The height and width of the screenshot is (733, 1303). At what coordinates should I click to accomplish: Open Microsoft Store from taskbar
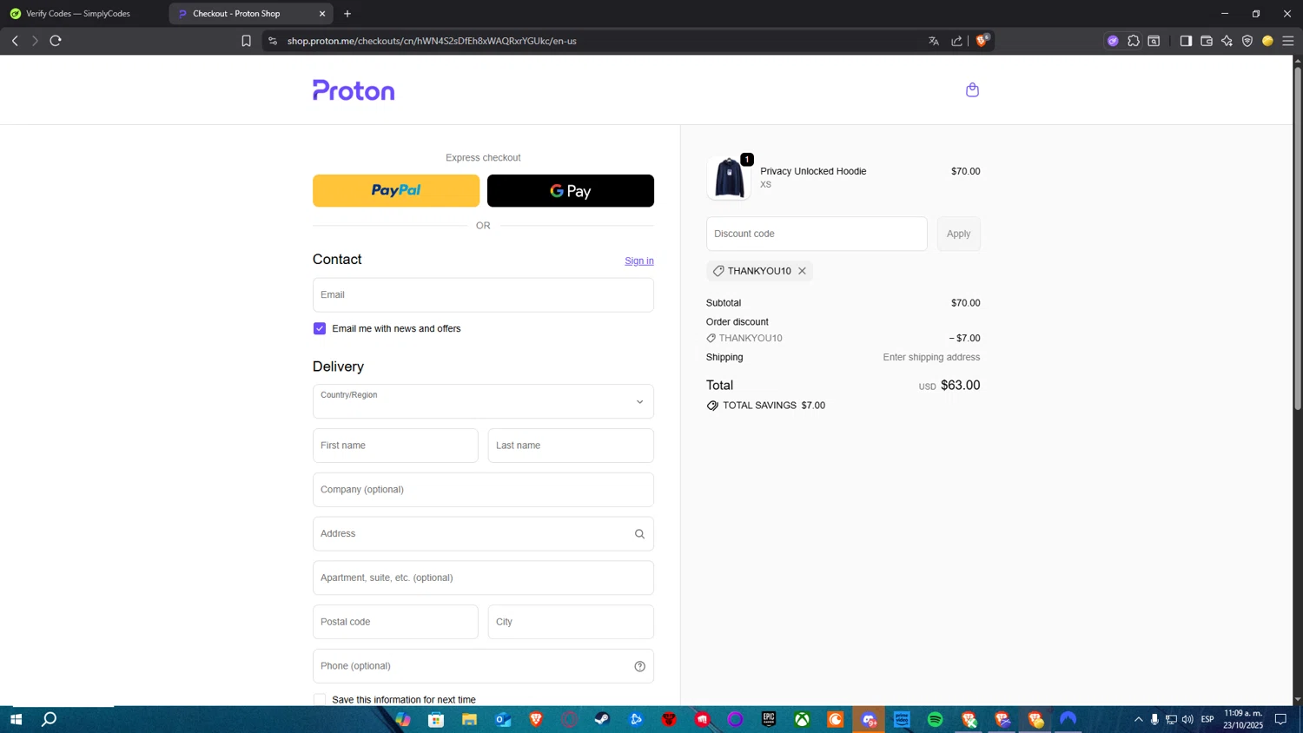pos(436,719)
